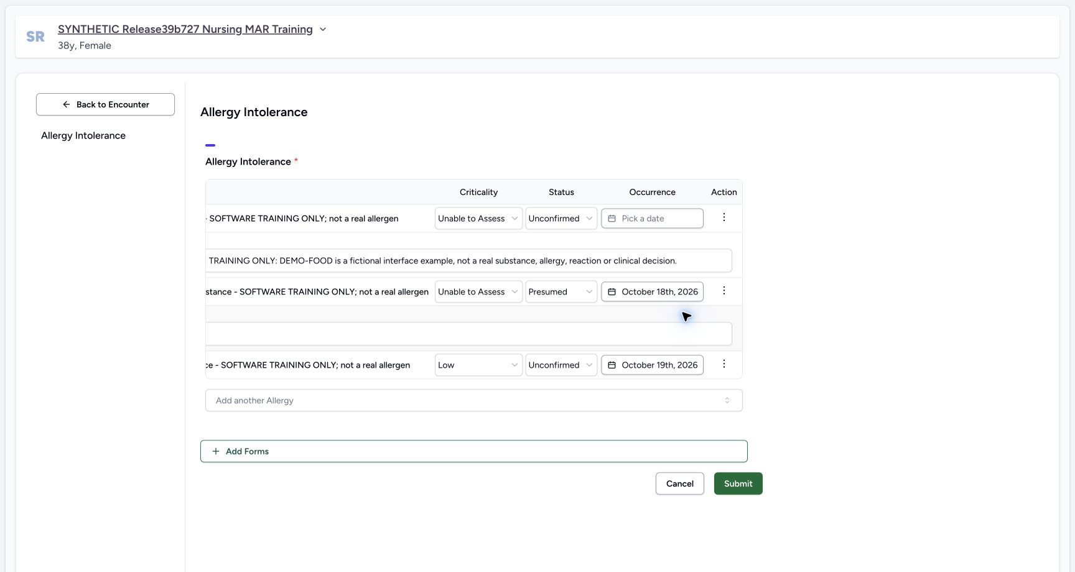
Task: Cancel the allergy form
Action: pos(680,484)
